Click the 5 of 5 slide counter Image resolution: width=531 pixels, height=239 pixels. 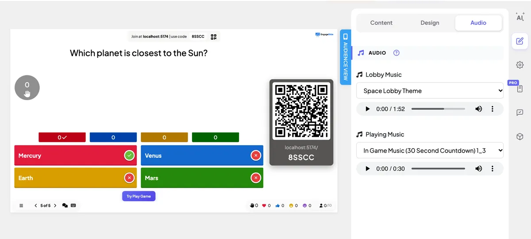45,205
